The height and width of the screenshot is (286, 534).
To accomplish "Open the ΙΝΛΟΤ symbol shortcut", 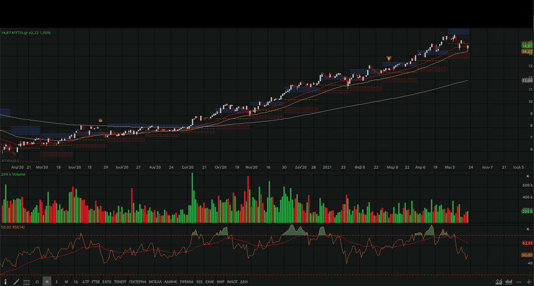I will pyautogui.click(x=232, y=282).
